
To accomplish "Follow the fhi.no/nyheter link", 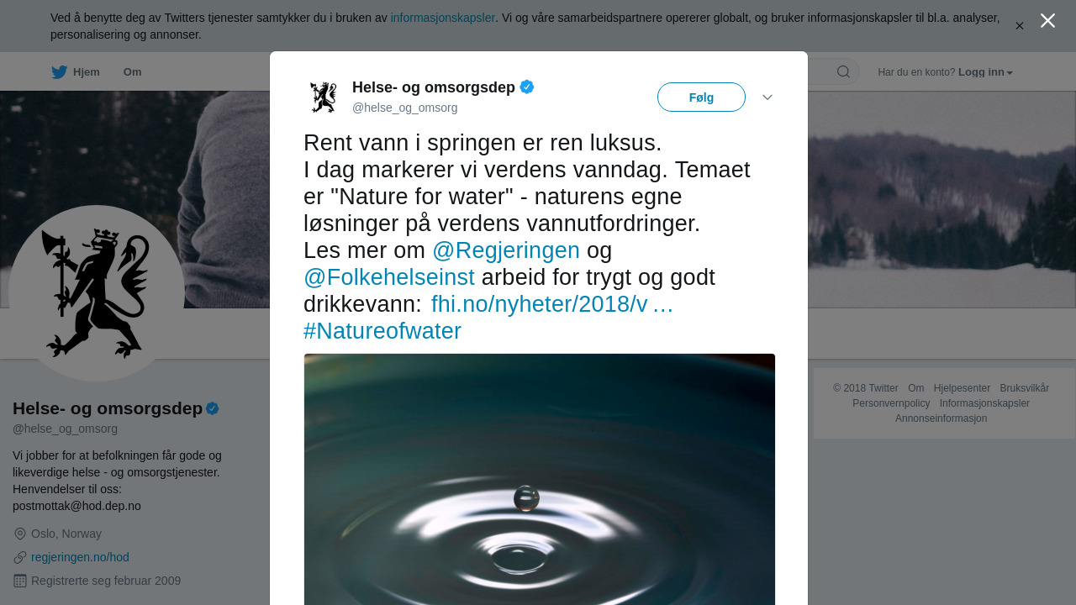I will tap(551, 304).
